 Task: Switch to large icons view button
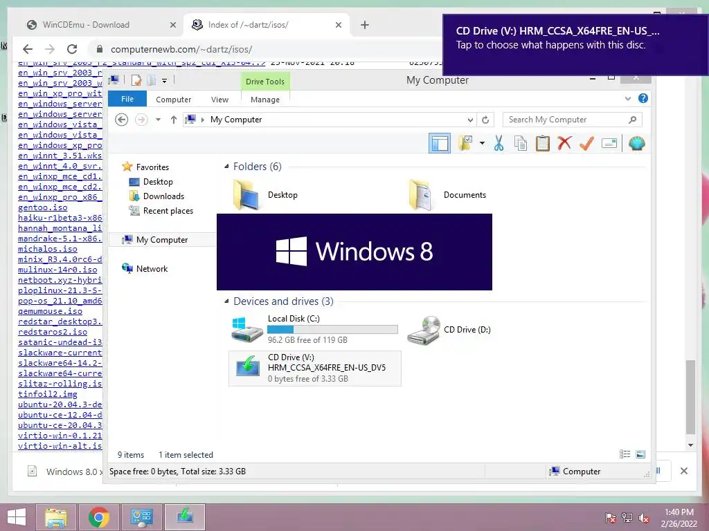(x=640, y=454)
